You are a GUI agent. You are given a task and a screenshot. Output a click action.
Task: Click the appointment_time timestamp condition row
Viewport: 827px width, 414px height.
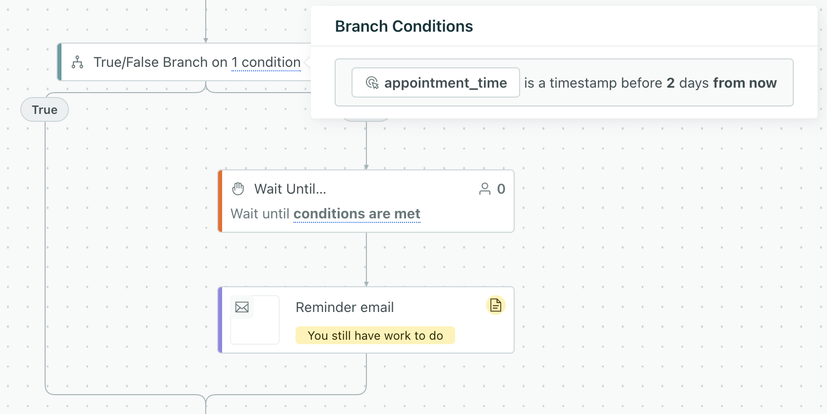pos(564,82)
